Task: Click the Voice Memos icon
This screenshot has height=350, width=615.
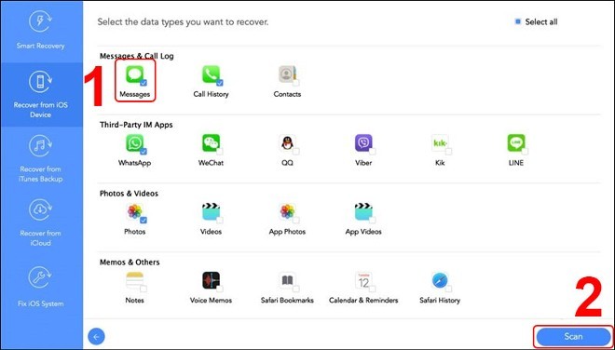Action: [x=211, y=280]
